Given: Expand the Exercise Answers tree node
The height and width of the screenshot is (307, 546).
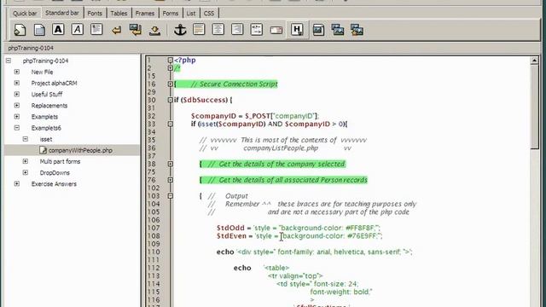Looking at the screenshot, I should point(17,183).
